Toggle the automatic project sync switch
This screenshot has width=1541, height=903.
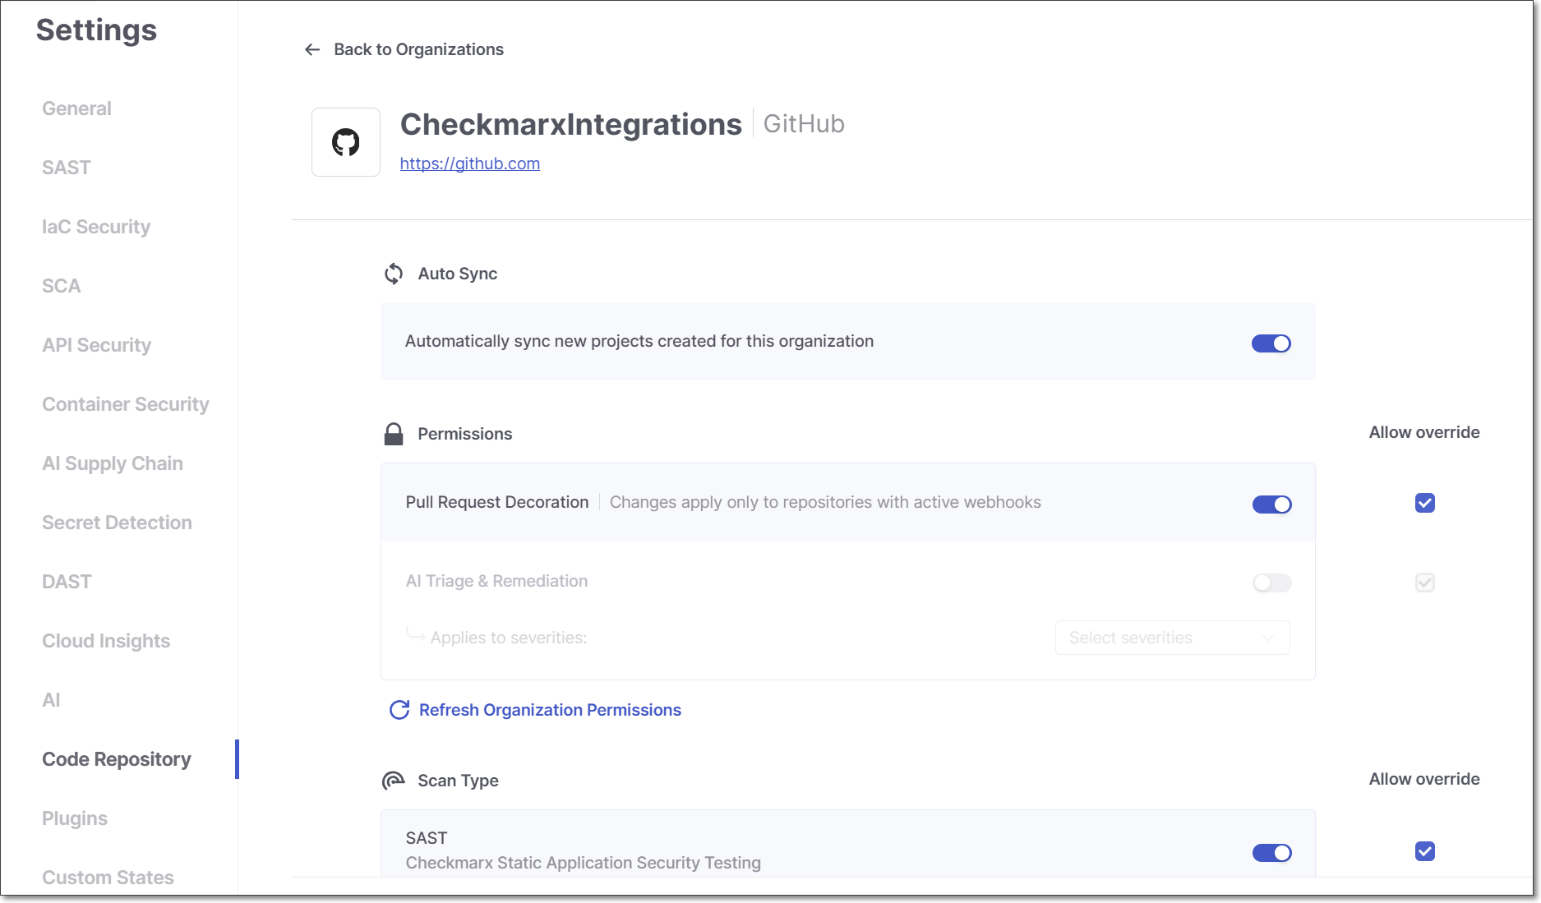(1271, 343)
